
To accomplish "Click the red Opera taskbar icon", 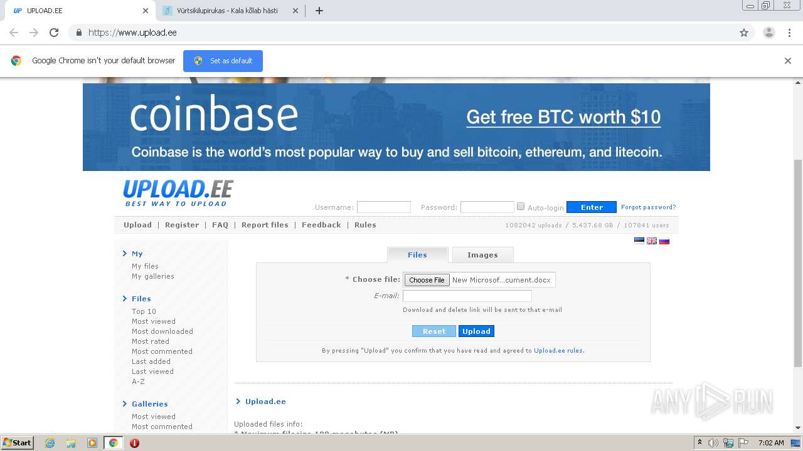I will tap(134, 443).
